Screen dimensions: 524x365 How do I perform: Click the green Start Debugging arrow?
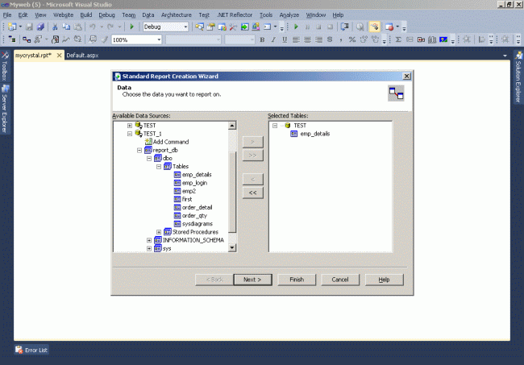pos(131,27)
